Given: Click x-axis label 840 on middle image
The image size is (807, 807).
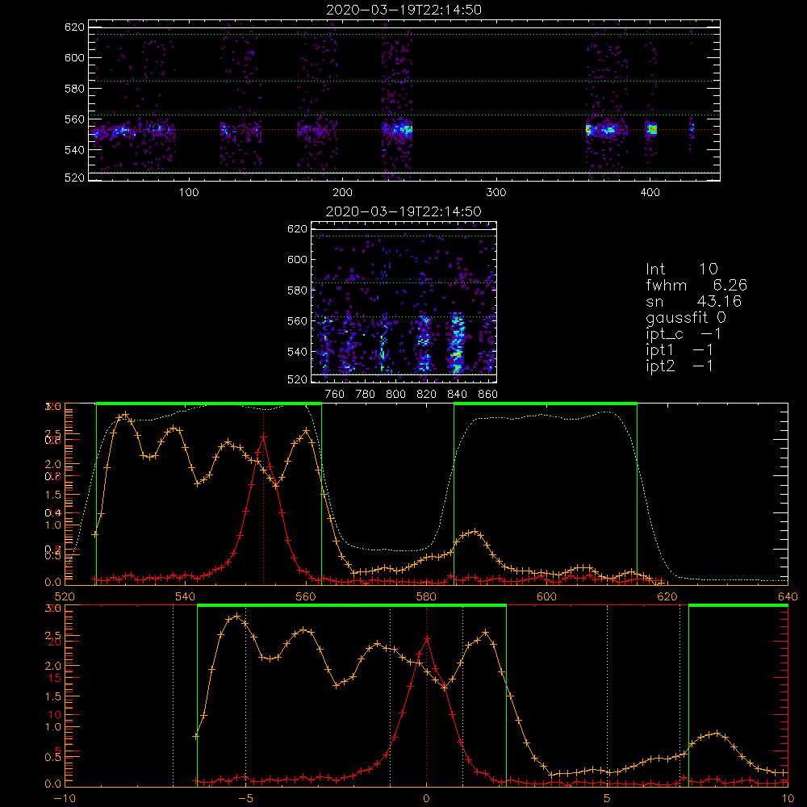Looking at the screenshot, I should (457, 395).
